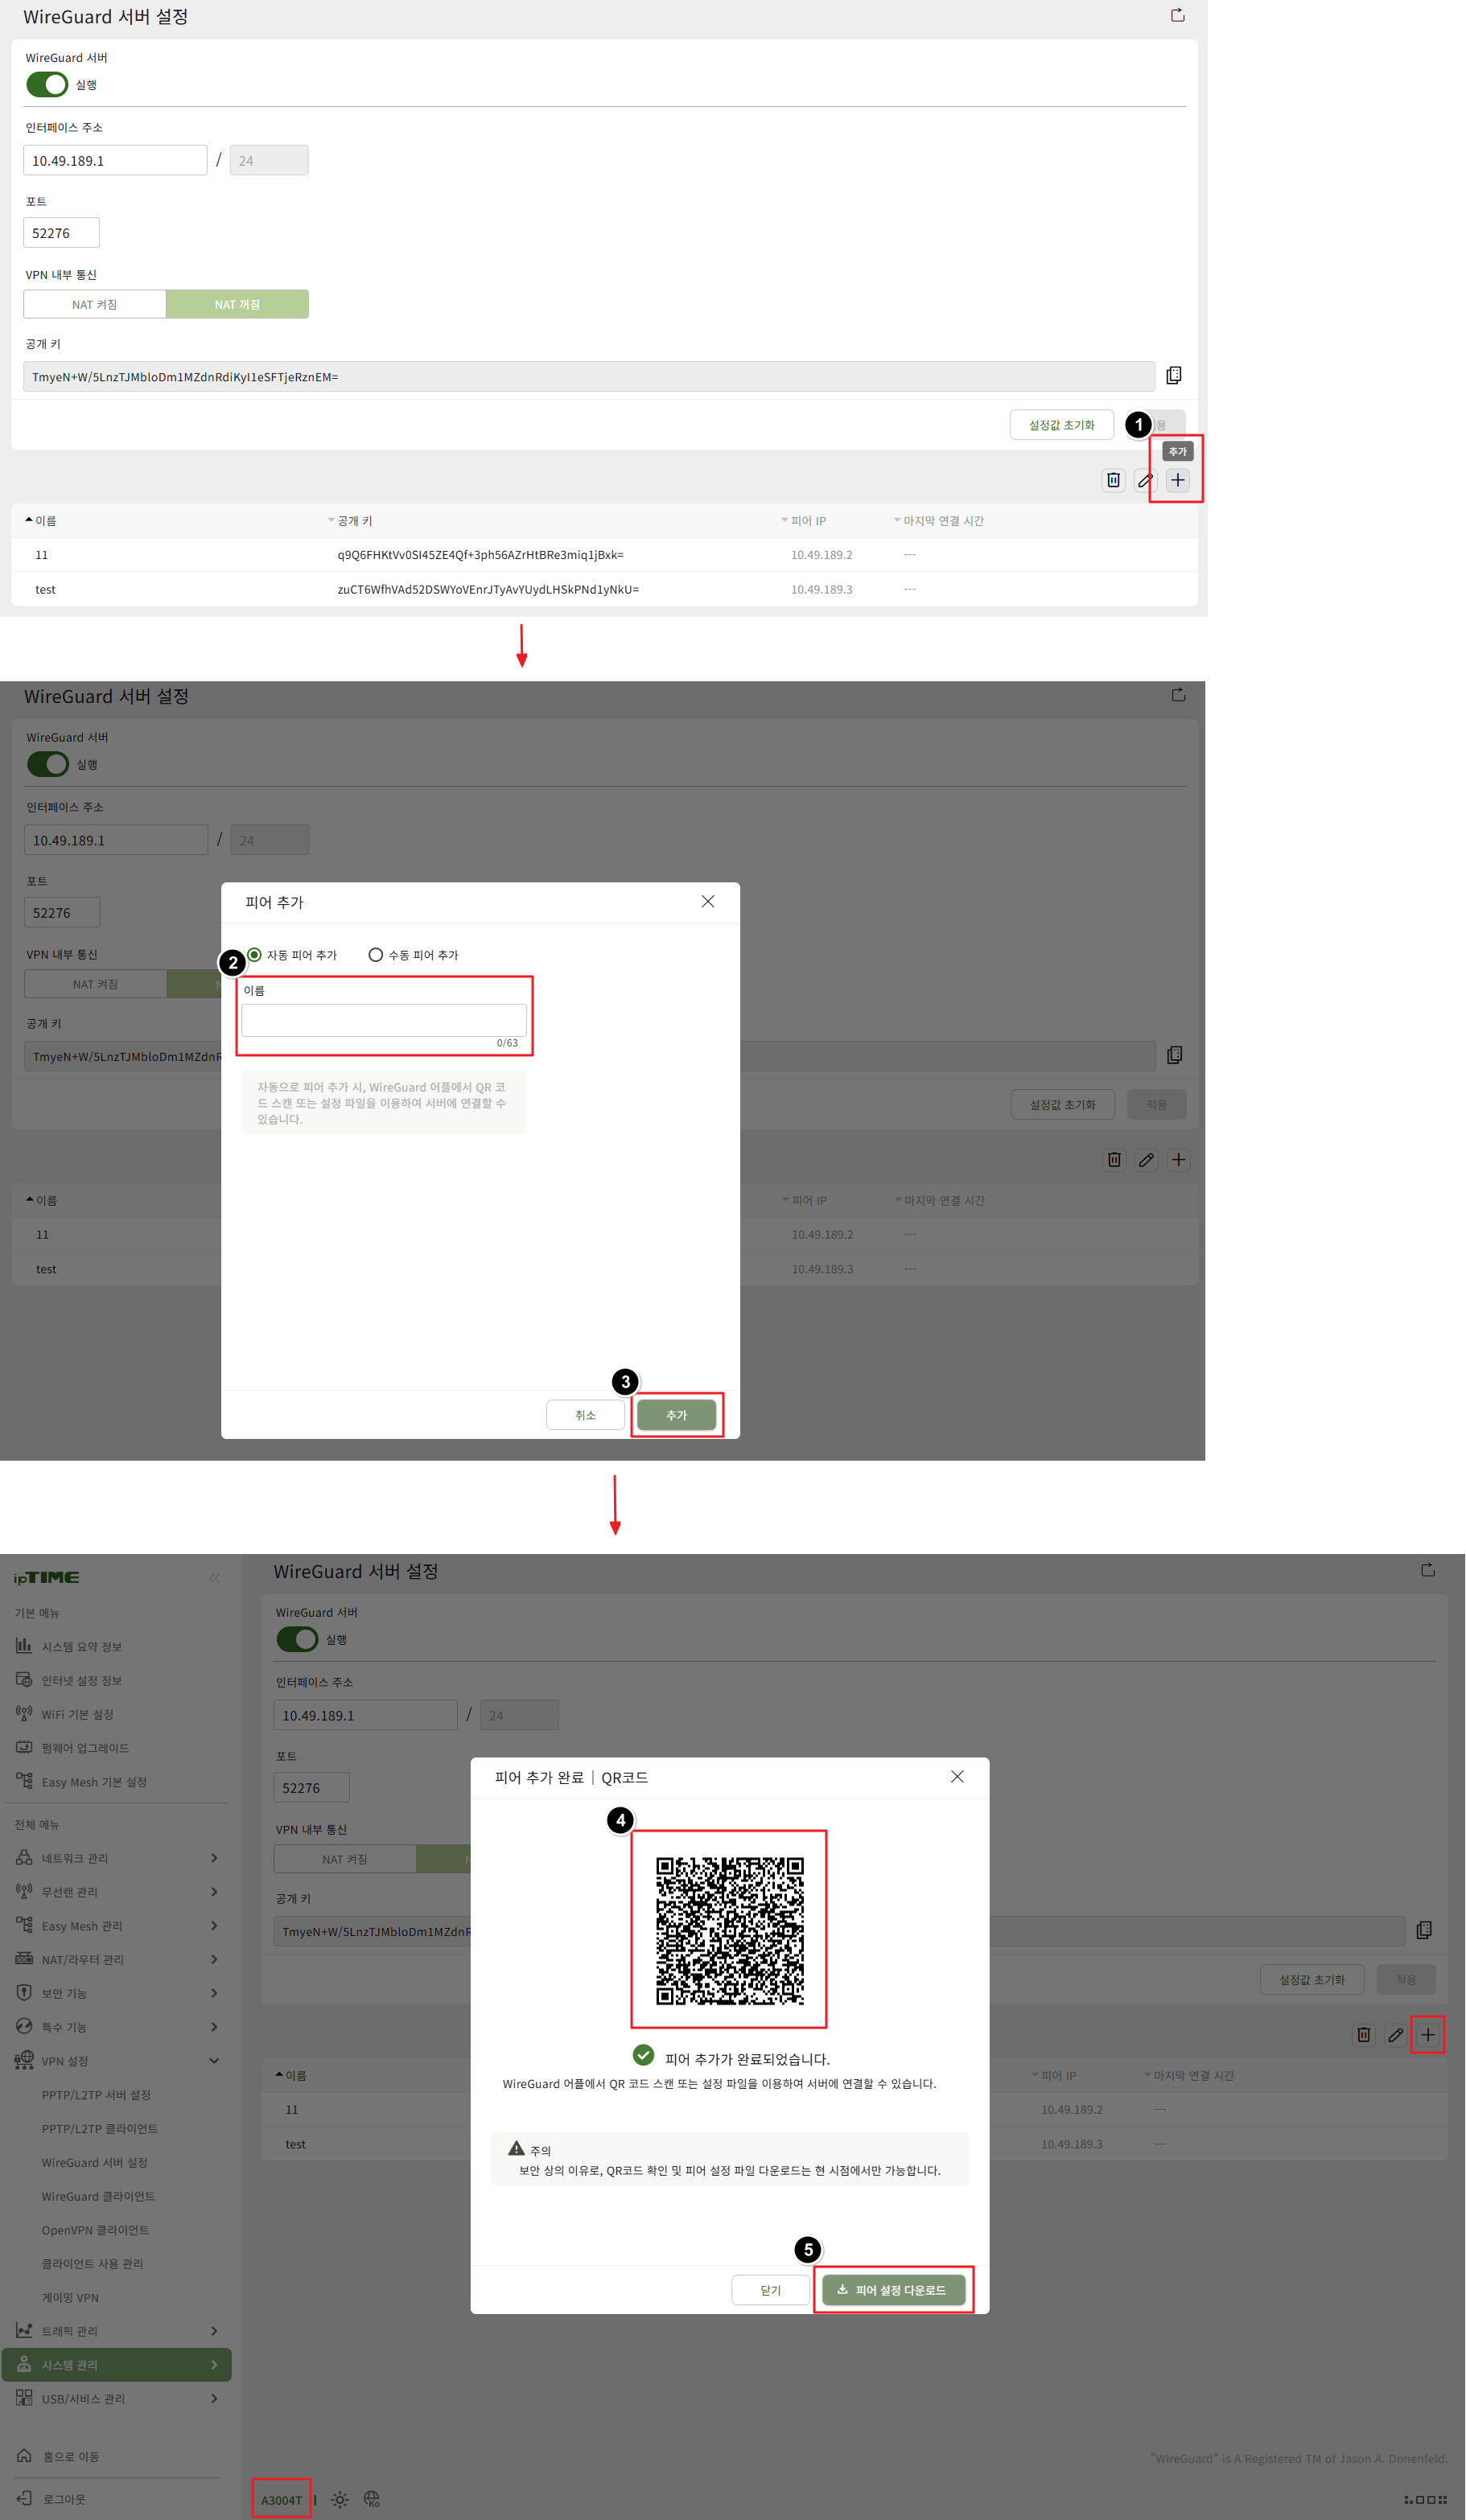Click the pencil edit icon in the undimmed panel
Image resolution: width=1466 pixels, height=2520 pixels.
point(1146,480)
